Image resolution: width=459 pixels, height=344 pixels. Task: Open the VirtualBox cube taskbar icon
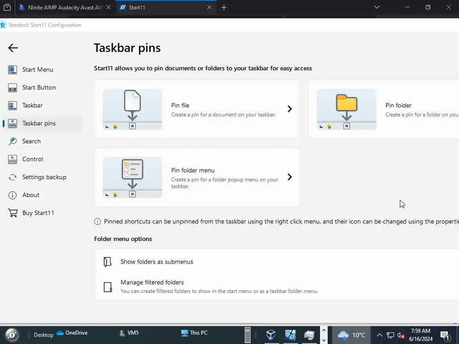click(271, 335)
